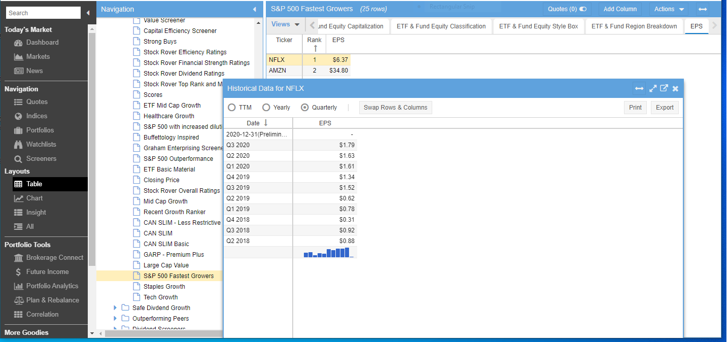
Task: Open Plan & Rebalance scales icon
Action: [18, 300]
